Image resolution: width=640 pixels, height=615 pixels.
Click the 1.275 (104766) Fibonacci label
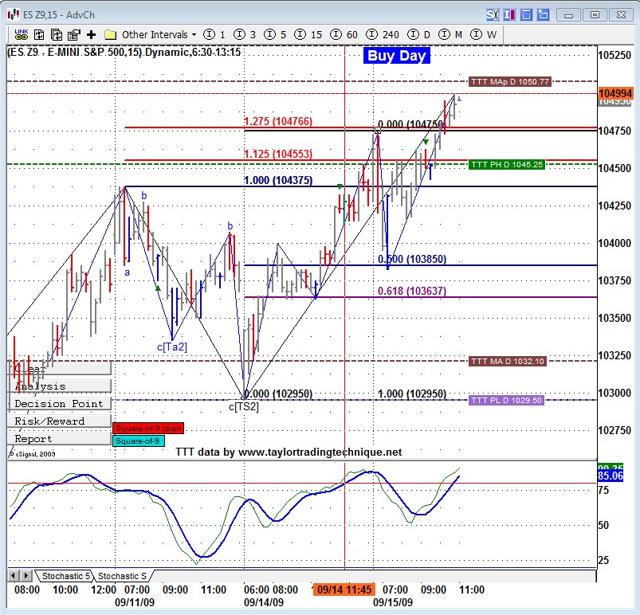278,121
